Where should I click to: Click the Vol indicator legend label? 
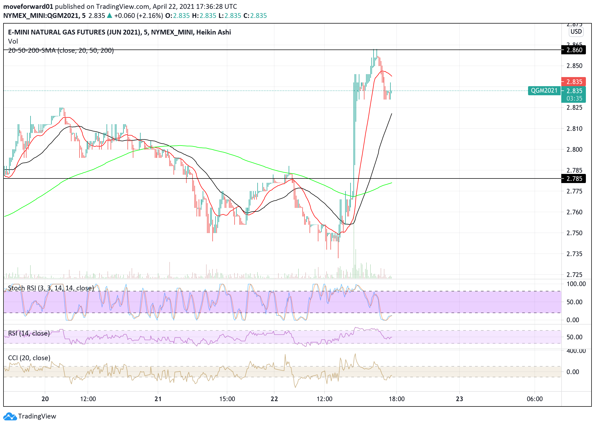pos(13,41)
